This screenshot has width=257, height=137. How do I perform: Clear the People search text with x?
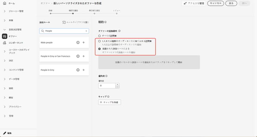click(86, 31)
